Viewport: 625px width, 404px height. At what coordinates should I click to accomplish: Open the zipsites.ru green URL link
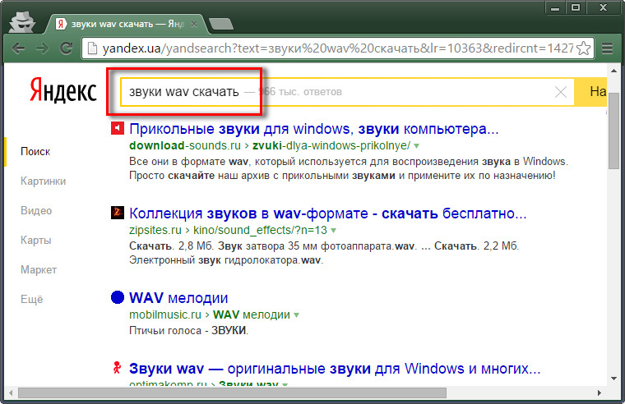coord(228,230)
